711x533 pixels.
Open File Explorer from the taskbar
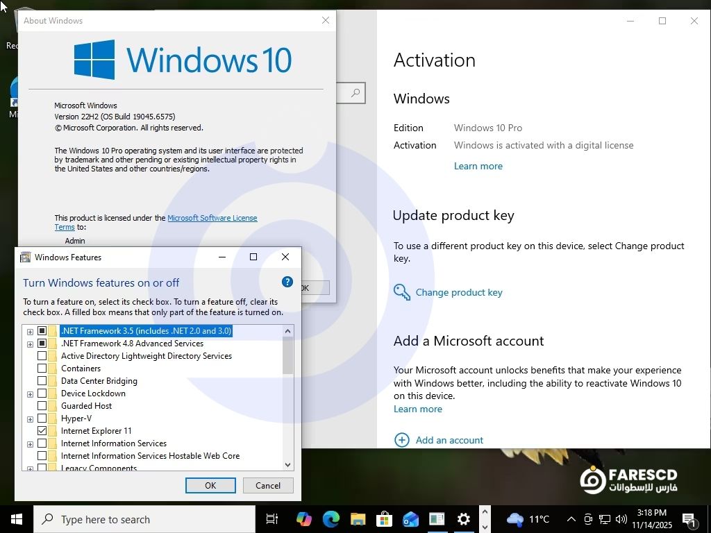(x=358, y=519)
